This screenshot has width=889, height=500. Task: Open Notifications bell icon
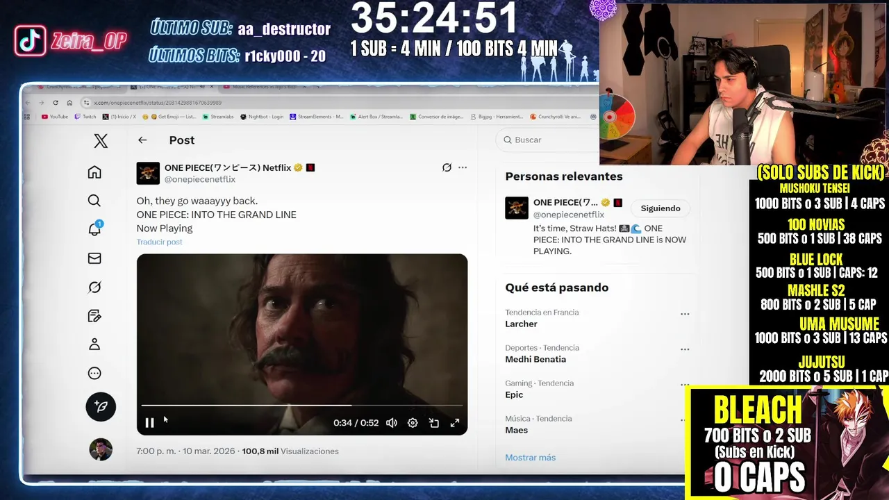click(x=94, y=229)
